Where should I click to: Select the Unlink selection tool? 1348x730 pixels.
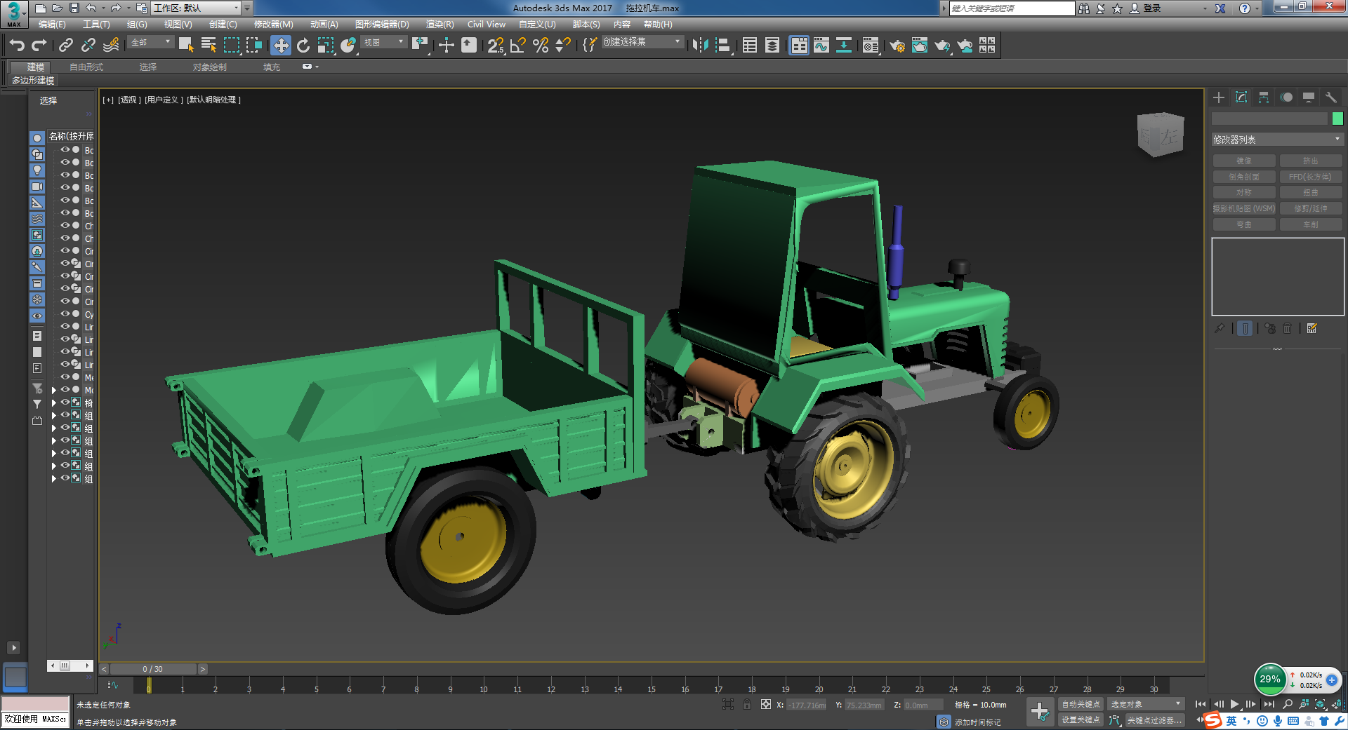[x=88, y=46]
